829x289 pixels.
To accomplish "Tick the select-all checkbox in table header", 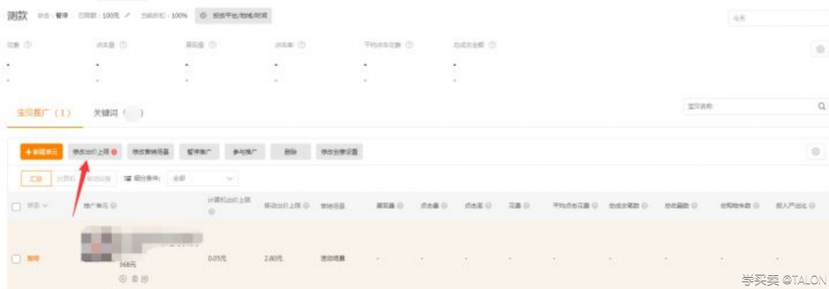I will [17, 206].
